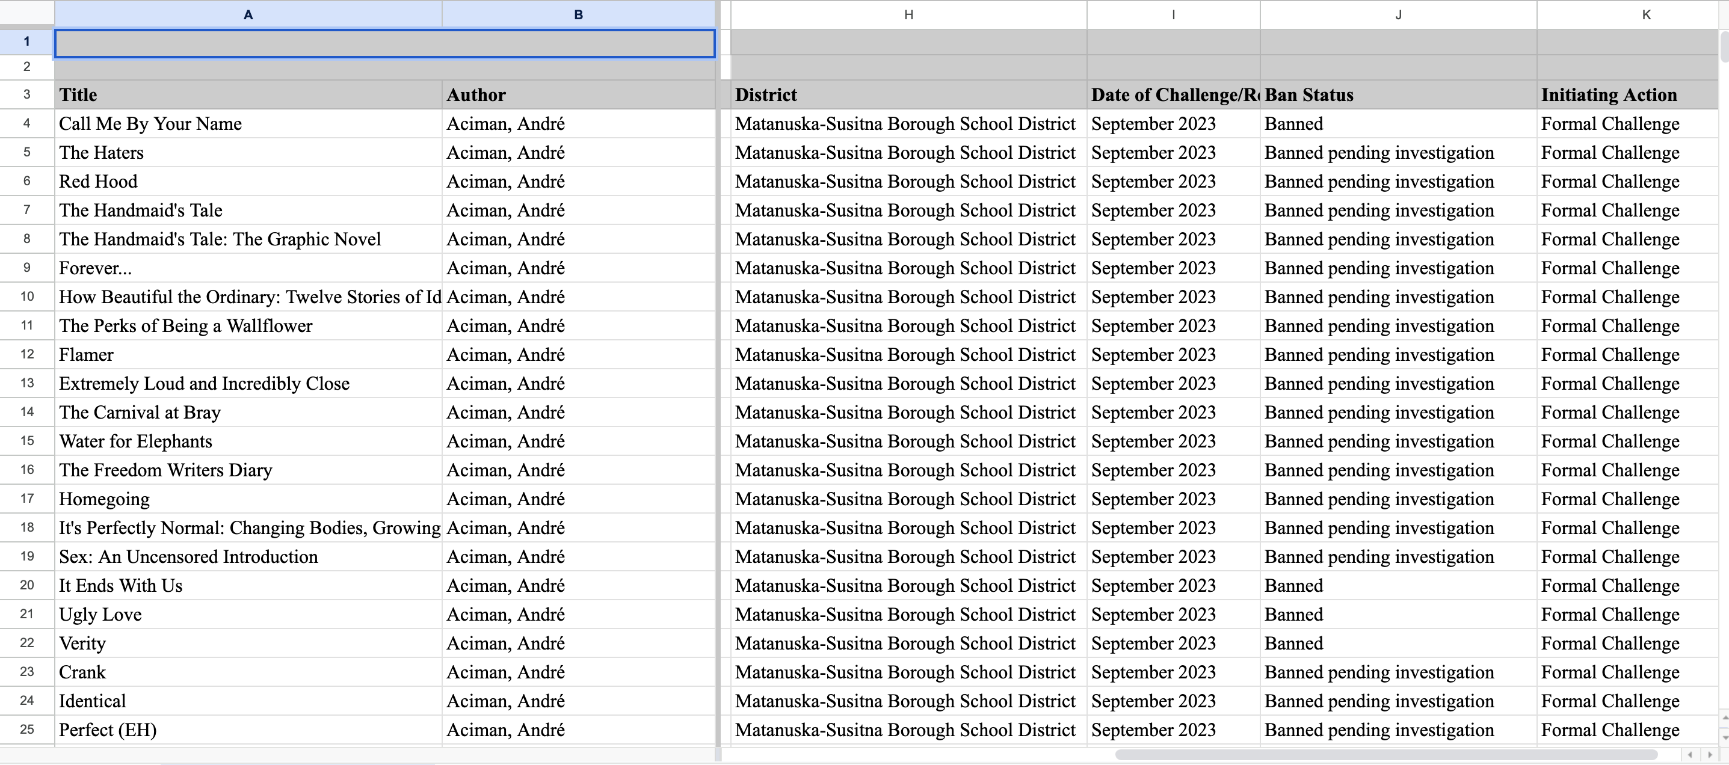The height and width of the screenshot is (765, 1729).
Task: Click the vertical scrollbar thumb
Action: [x=1724, y=46]
